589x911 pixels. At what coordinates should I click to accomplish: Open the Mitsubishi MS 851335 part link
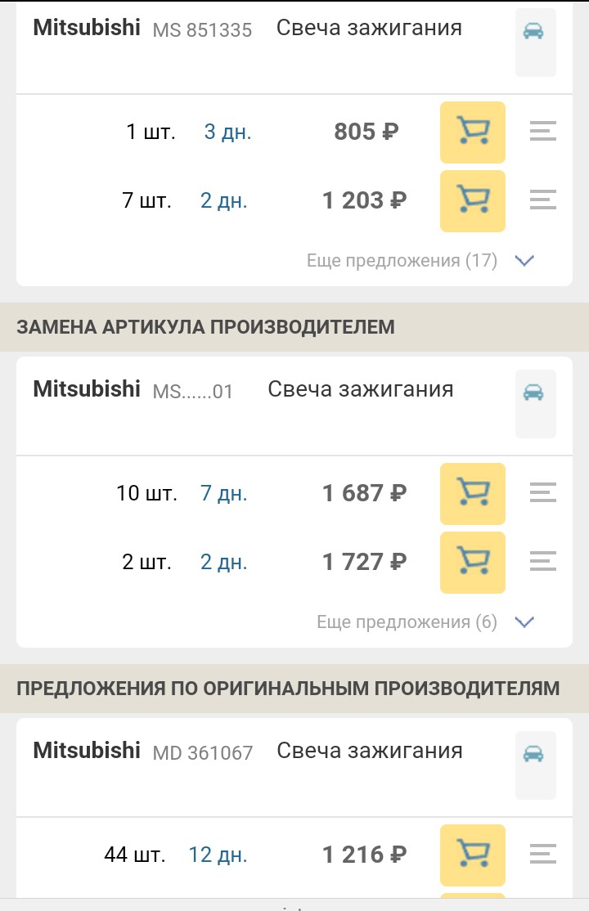(202, 30)
